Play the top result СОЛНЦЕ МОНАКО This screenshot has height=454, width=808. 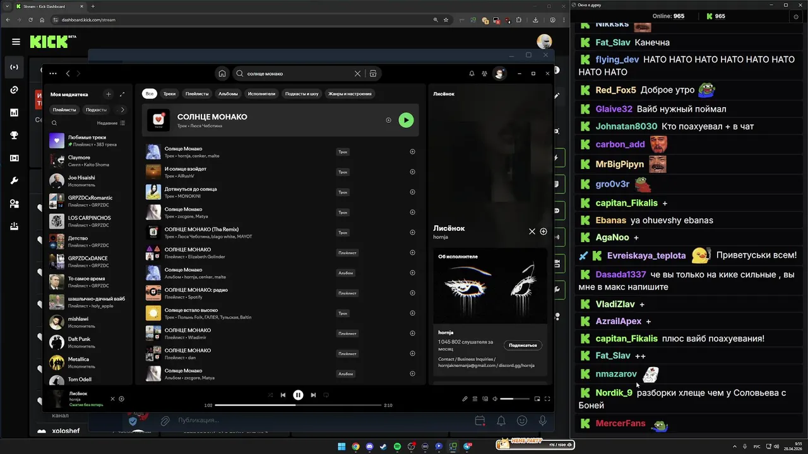point(406,120)
